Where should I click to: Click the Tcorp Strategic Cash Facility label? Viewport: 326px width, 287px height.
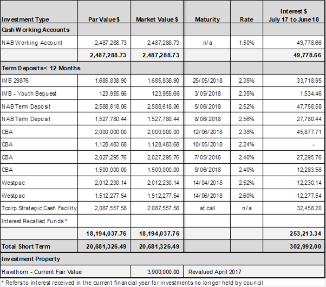(38, 208)
